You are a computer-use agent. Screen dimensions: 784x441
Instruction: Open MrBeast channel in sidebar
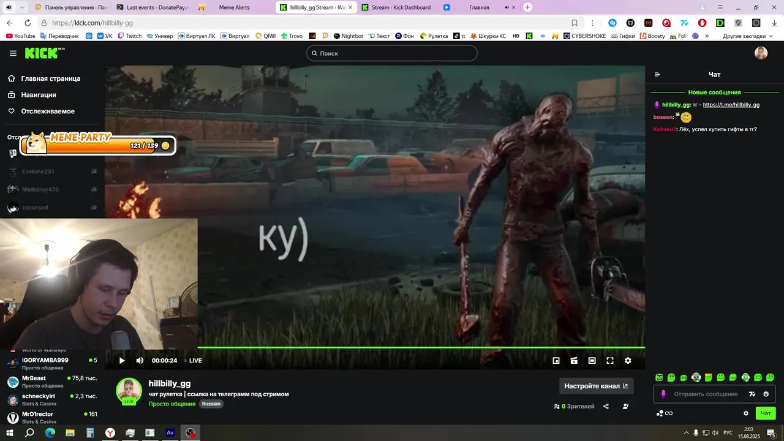(x=52, y=382)
